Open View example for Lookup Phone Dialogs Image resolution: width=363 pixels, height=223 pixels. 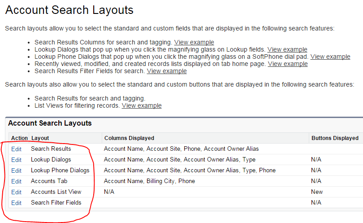(x=330, y=57)
